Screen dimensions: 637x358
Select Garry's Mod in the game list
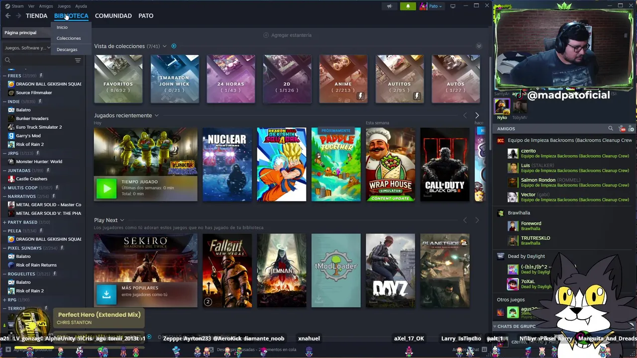[28, 136]
